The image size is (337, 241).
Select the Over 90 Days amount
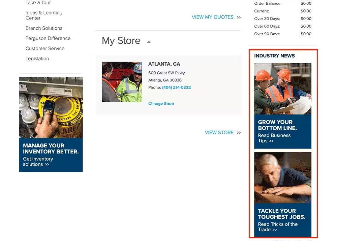tap(306, 34)
